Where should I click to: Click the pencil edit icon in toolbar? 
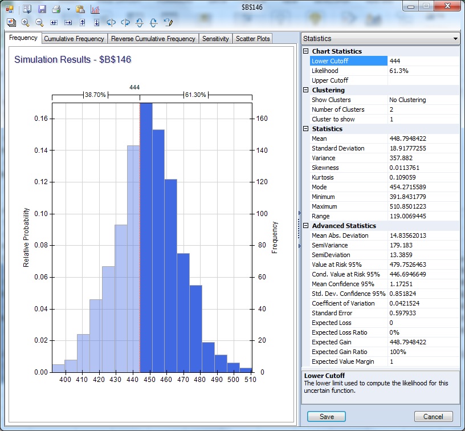click(168, 23)
